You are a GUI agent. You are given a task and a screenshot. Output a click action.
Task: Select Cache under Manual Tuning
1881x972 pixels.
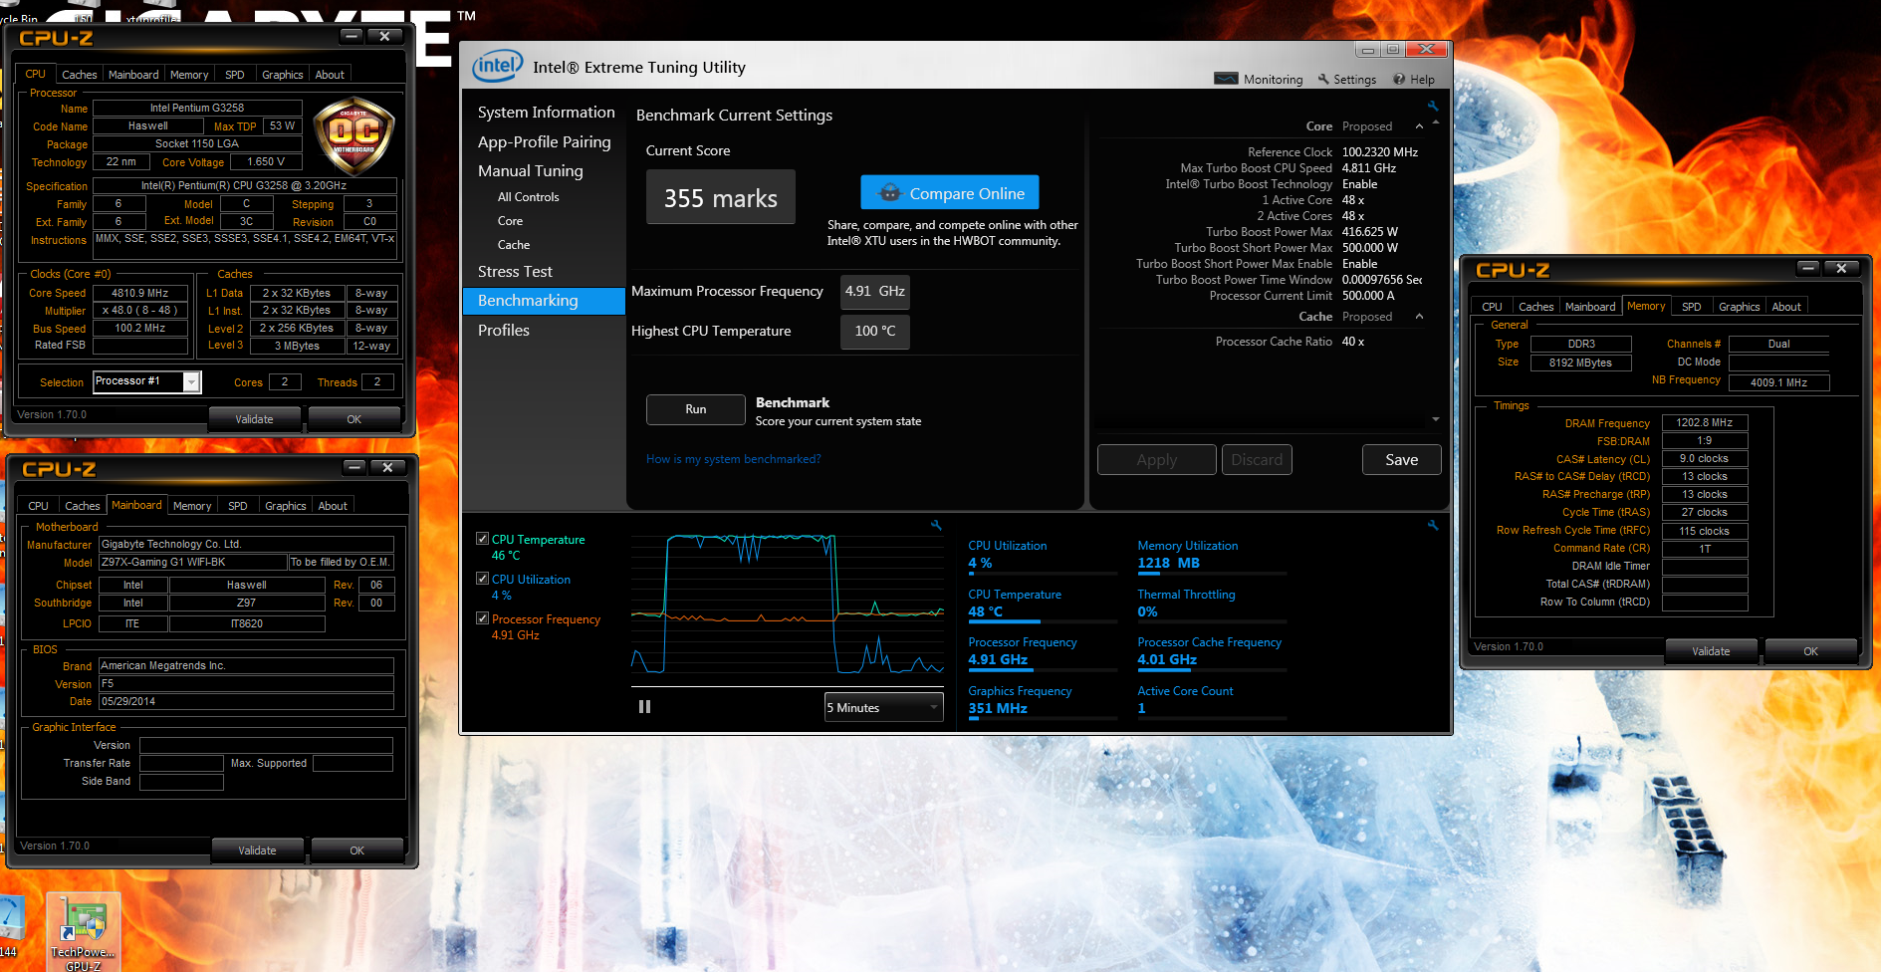pos(514,245)
